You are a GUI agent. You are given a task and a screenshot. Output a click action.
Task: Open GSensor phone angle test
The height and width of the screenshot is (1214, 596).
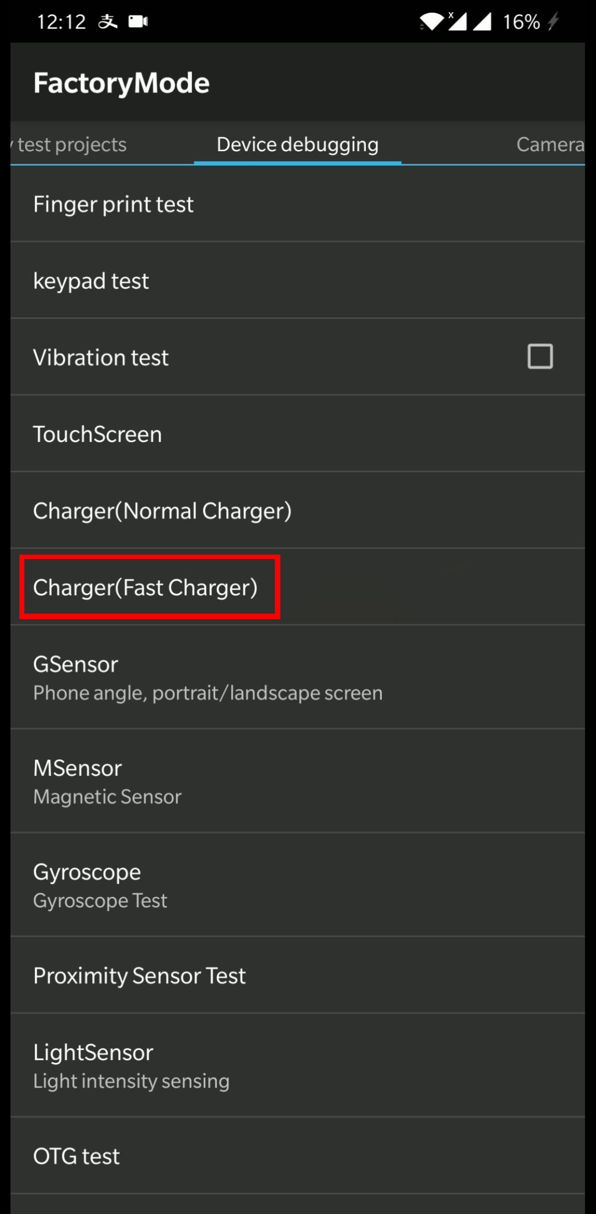[x=297, y=678]
